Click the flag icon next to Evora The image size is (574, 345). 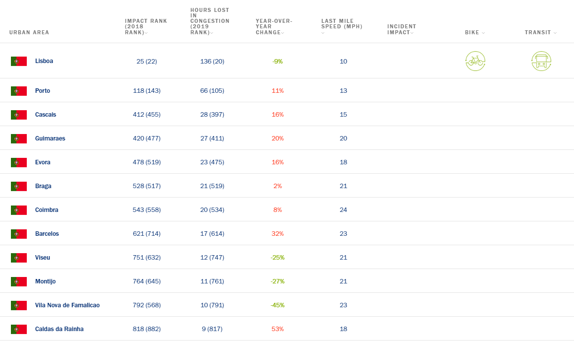pyautogui.click(x=19, y=162)
